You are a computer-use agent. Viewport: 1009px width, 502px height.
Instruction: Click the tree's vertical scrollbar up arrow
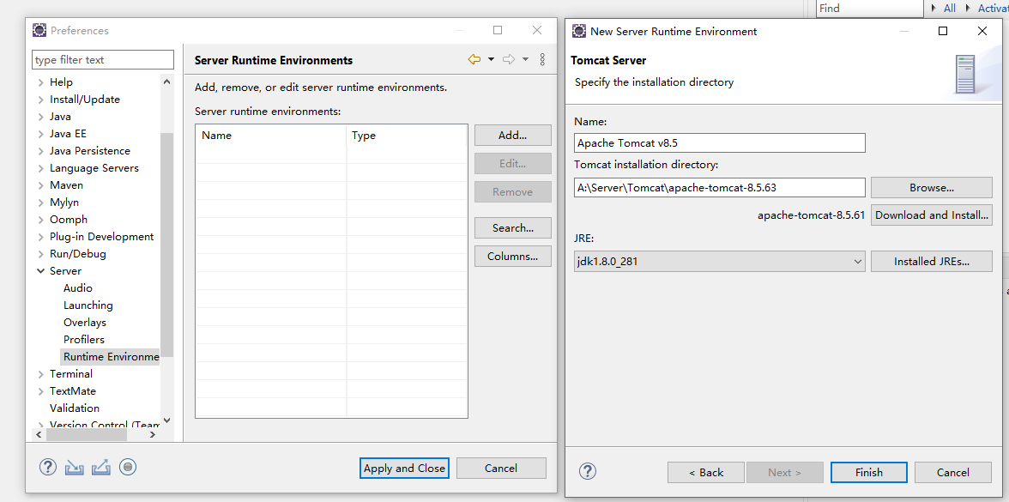click(x=166, y=82)
